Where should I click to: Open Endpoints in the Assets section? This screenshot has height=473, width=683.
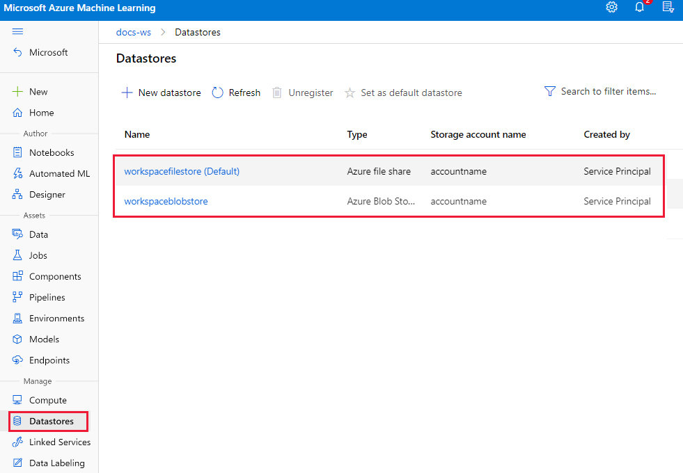coord(49,360)
